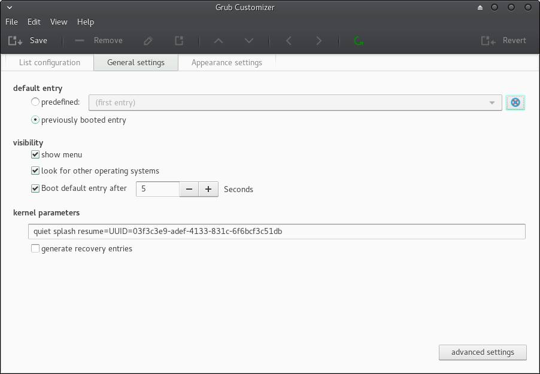The height and width of the screenshot is (374, 540).
Task: Switch to List configuration tab
Action: click(50, 63)
